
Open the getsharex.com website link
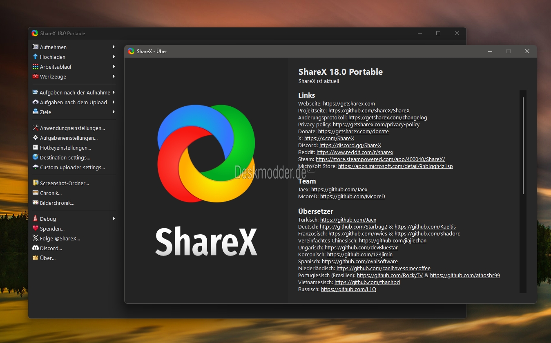[x=349, y=104]
